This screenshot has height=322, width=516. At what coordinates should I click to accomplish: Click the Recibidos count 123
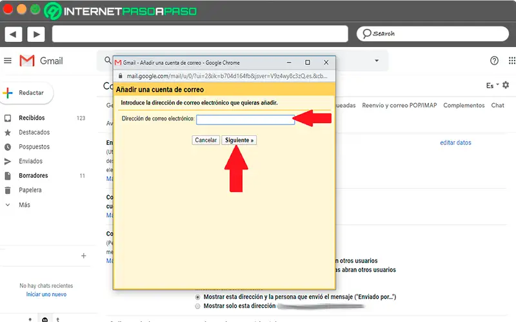81,118
